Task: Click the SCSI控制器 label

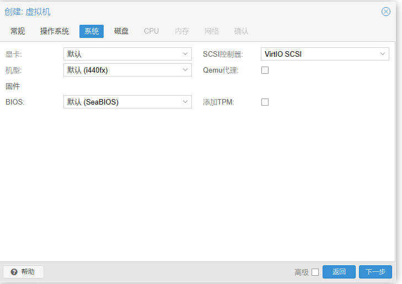Action: coord(223,54)
